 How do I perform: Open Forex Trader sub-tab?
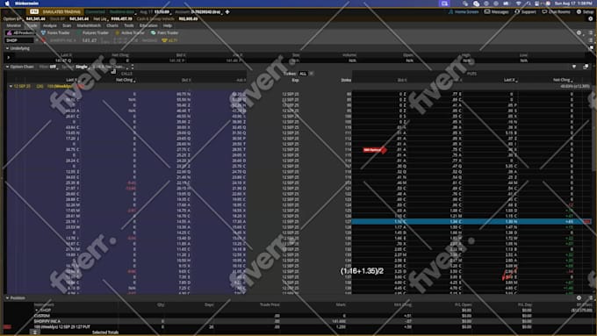55,32
